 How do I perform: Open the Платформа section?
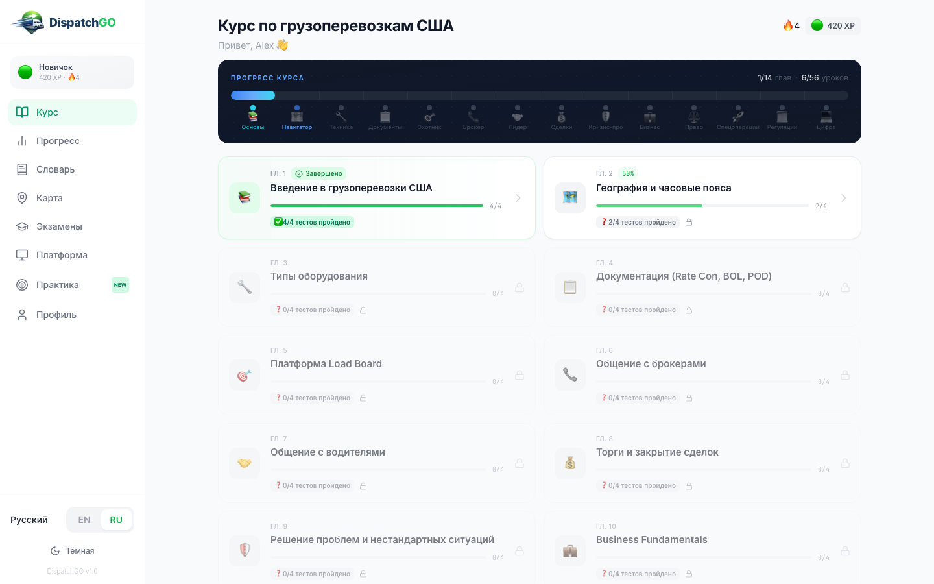pyautogui.click(x=72, y=255)
